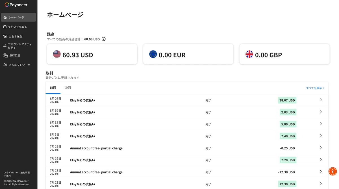Viewport: 339px width, 189px height.
Task: Select the 前回 tab
Action: 53,88
